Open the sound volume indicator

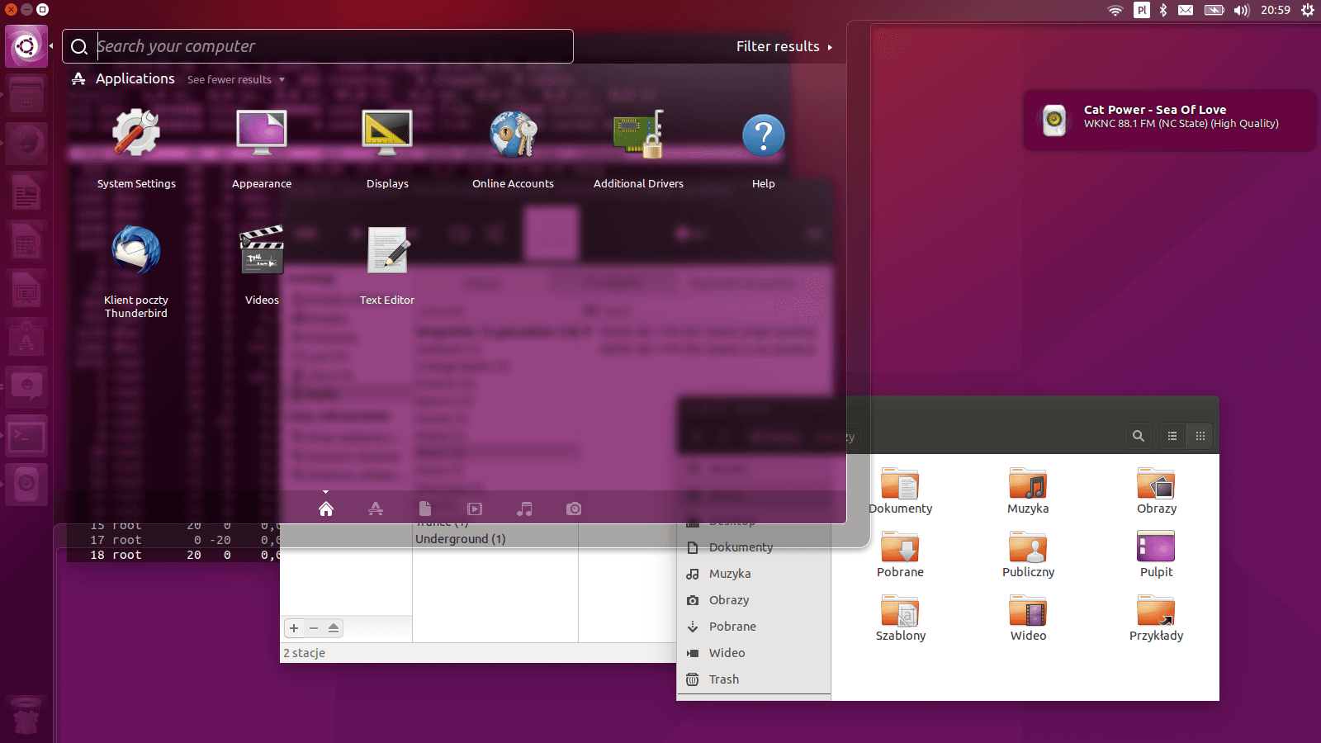tap(1242, 10)
